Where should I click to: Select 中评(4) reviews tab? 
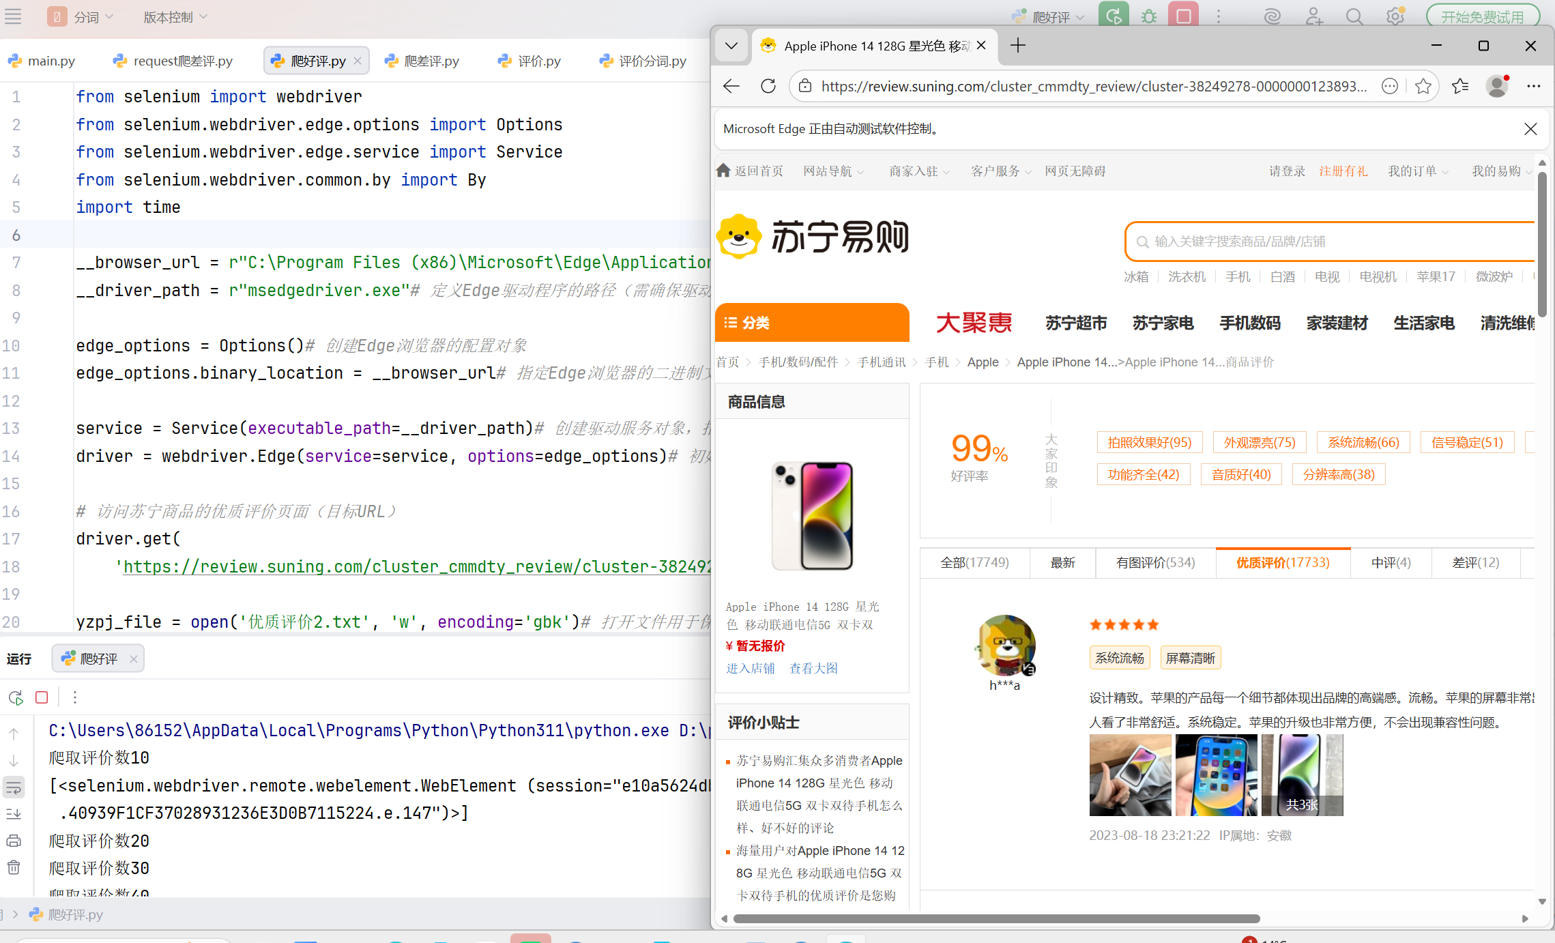[1391, 563]
